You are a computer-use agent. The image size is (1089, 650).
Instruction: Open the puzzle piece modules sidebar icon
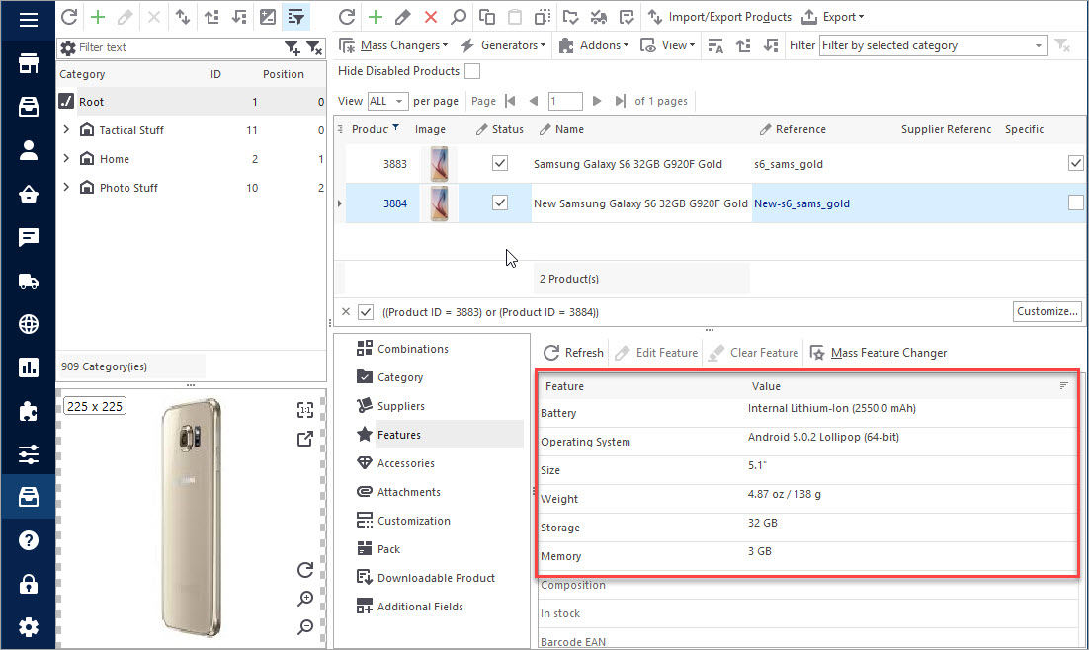[29, 411]
